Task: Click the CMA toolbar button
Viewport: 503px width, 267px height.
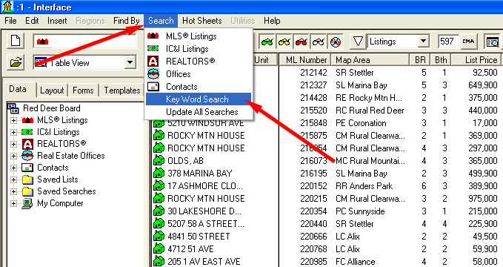Action: tap(469, 42)
